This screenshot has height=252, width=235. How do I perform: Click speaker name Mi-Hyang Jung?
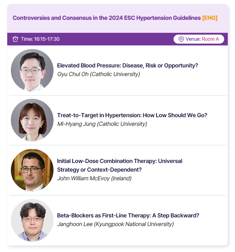[102, 124]
